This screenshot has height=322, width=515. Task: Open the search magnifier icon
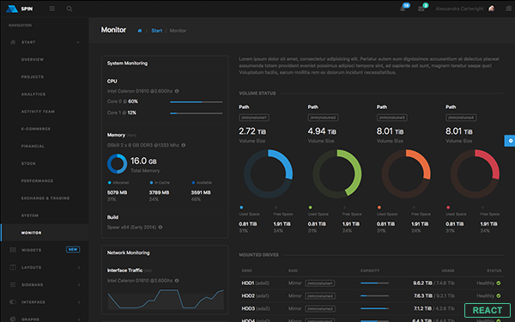coord(70,9)
